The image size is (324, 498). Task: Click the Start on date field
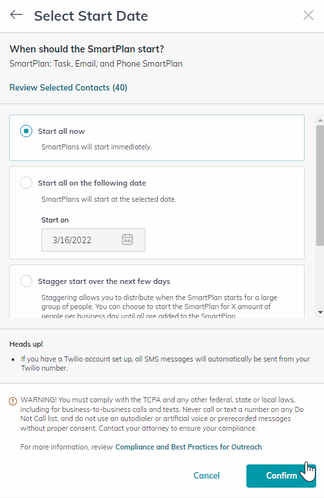[93, 240]
